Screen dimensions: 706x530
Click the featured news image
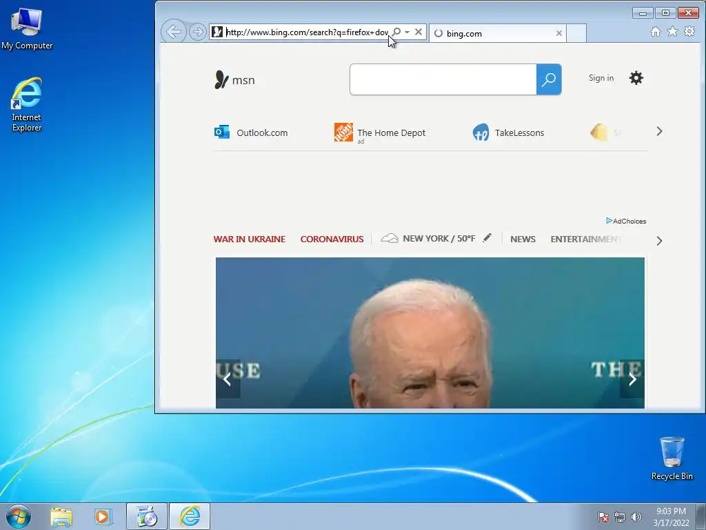pyautogui.click(x=430, y=333)
